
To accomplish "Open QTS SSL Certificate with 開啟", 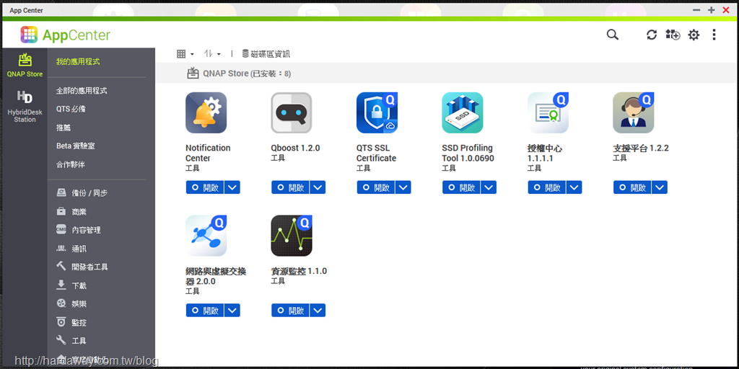I will [376, 187].
